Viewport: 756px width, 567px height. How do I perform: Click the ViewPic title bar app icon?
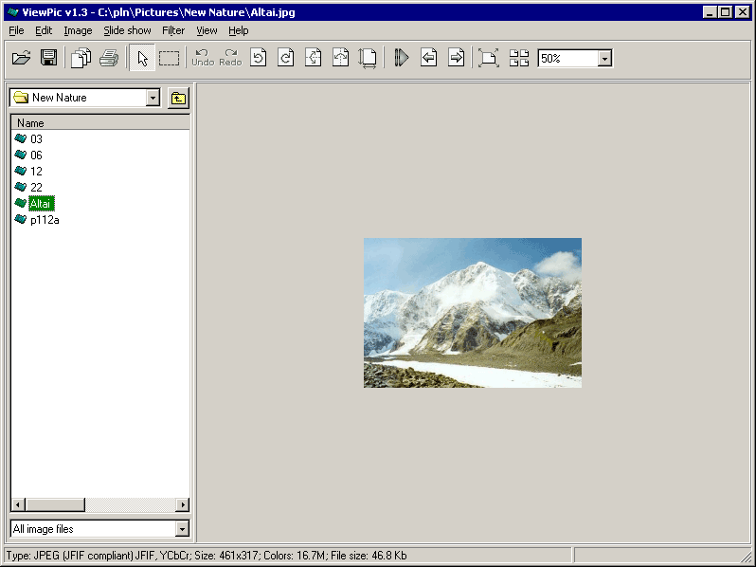point(13,12)
